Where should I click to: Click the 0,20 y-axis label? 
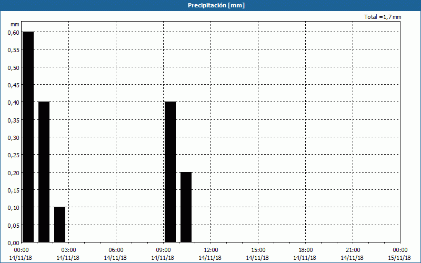click(x=14, y=173)
